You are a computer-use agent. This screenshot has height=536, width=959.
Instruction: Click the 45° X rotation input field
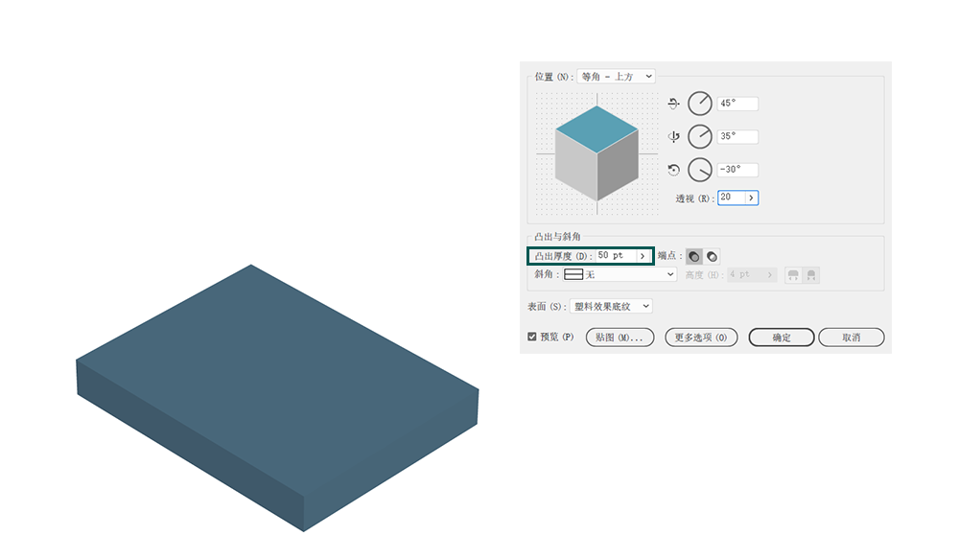(737, 104)
